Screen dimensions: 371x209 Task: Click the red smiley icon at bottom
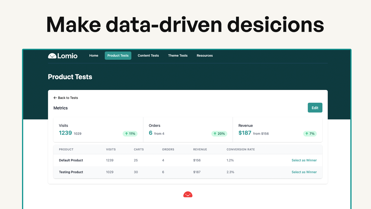[x=188, y=194]
